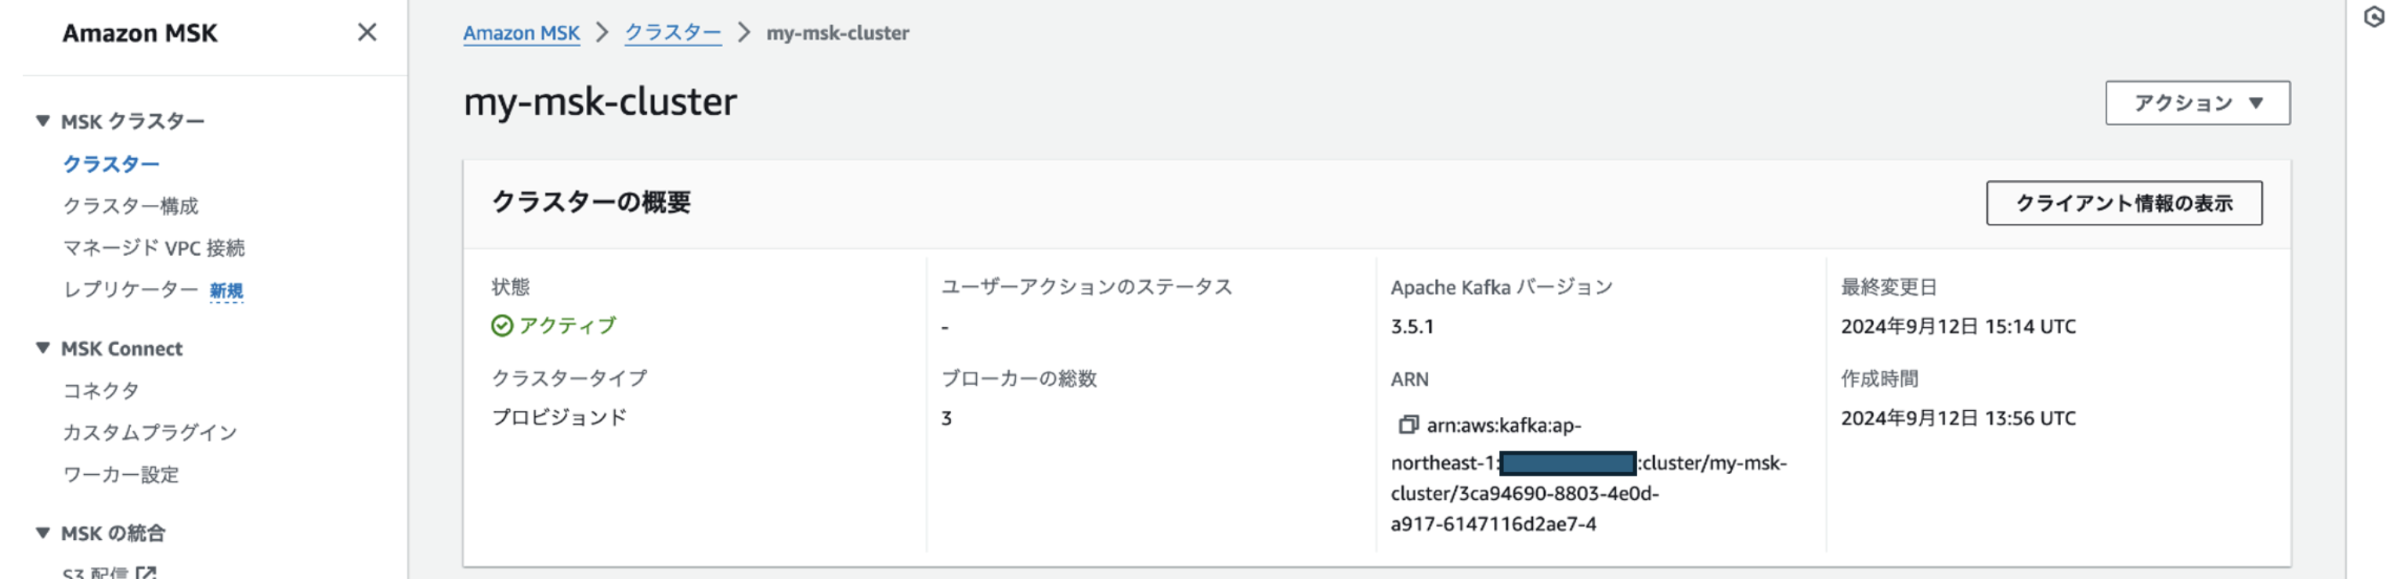This screenshot has height=579, width=2408.
Task: Click the external link icon beside S3 配信
Action: (x=146, y=571)
